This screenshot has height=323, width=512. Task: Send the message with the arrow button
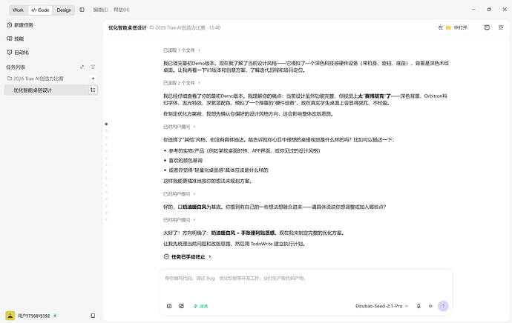[x=443, y=306]
